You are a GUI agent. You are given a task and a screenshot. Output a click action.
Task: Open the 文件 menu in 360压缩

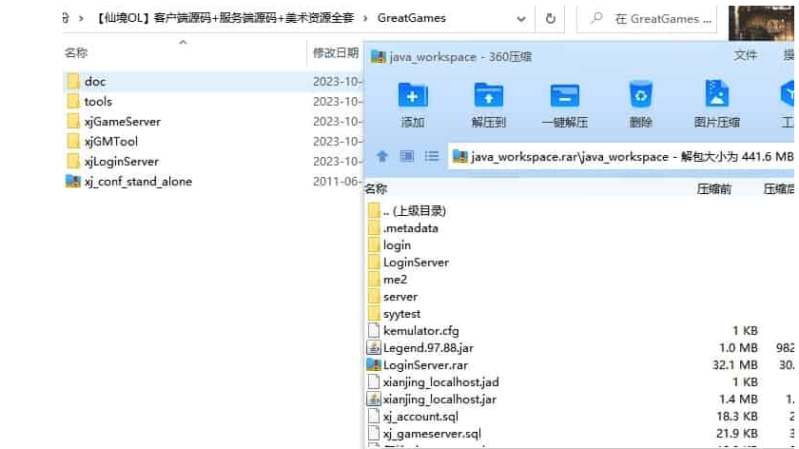[745, 55]
